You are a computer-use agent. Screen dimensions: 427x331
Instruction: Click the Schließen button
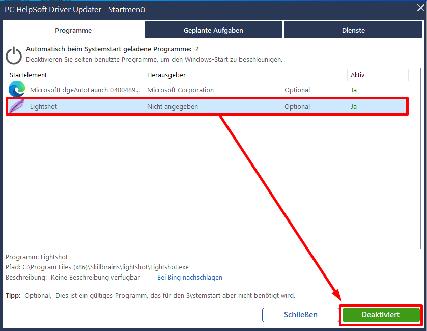pos(301,315)
